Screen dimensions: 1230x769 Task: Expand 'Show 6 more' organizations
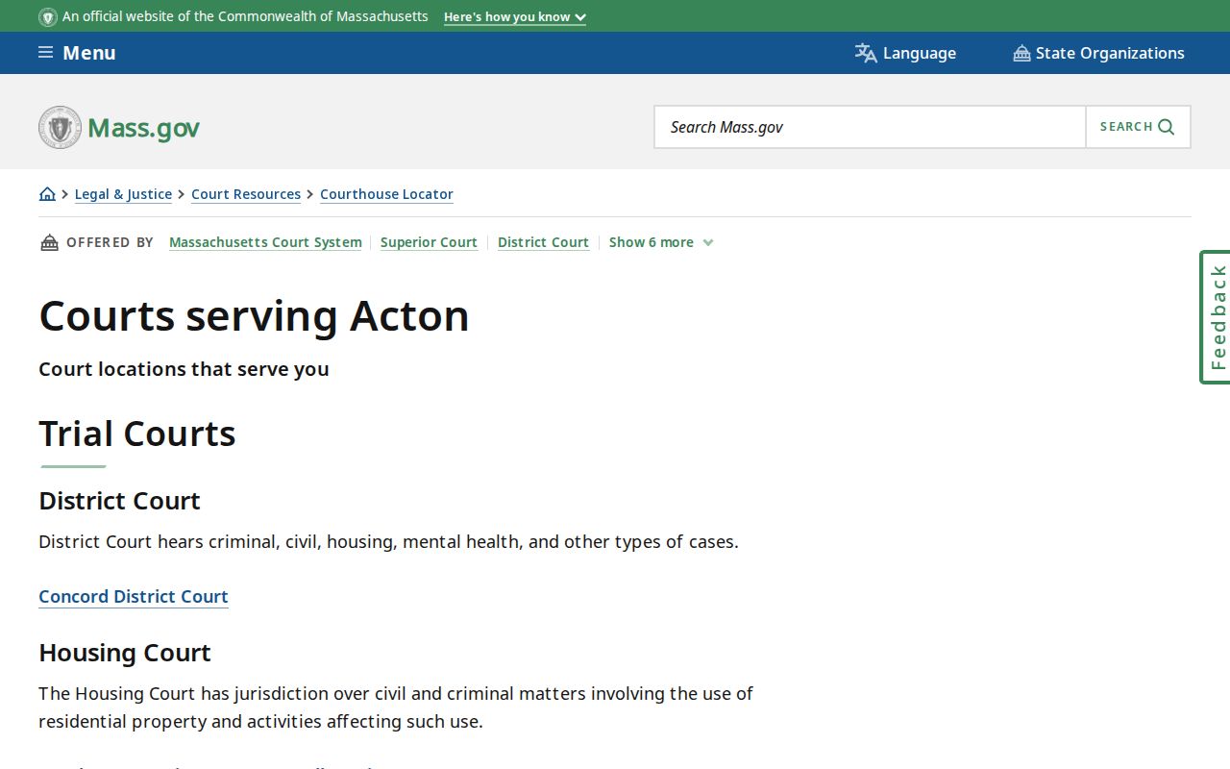click(661, 242)
